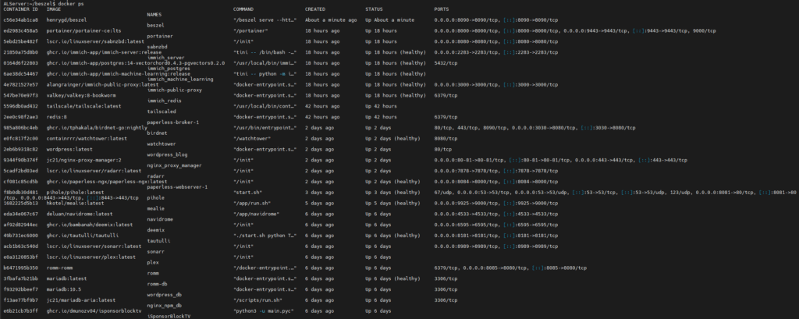Click the "About a minute ago" created time
Image resolution: width=799 pixels, height=319 pixels.
click(332, 19)
